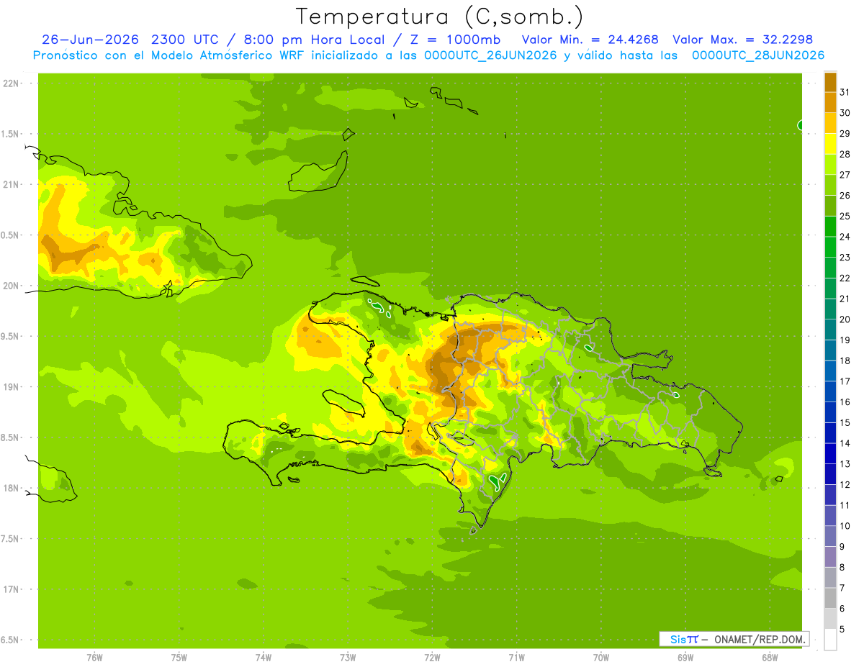Viewport: 864px width, 667px height.
Task: Click longitude label '76W'
Action: (94, 658)
